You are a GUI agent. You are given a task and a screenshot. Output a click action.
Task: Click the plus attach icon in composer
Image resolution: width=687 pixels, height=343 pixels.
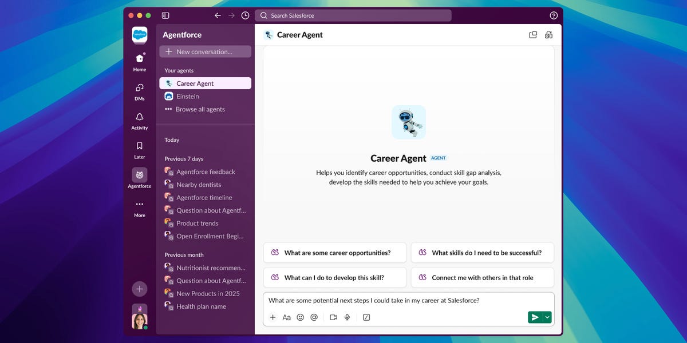click(x=273, y=317)
